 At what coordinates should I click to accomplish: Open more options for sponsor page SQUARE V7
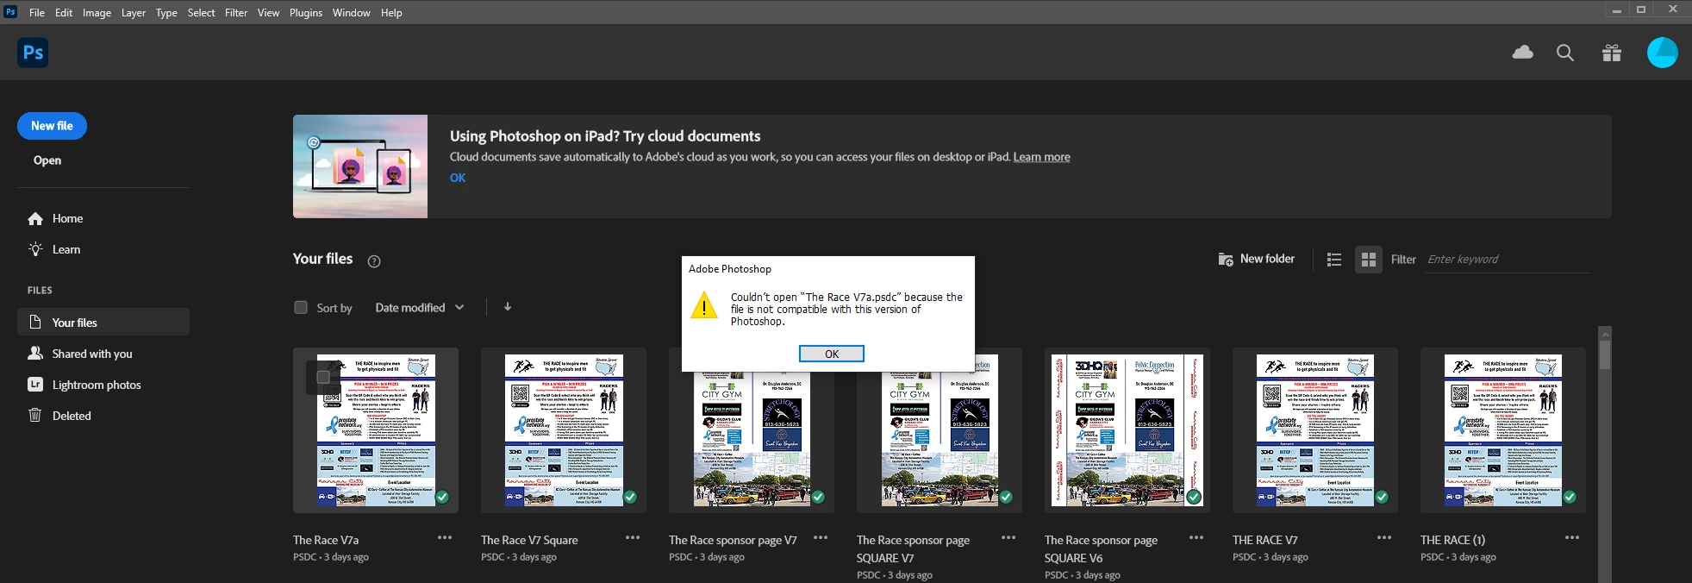click(x=1008, y=537)
